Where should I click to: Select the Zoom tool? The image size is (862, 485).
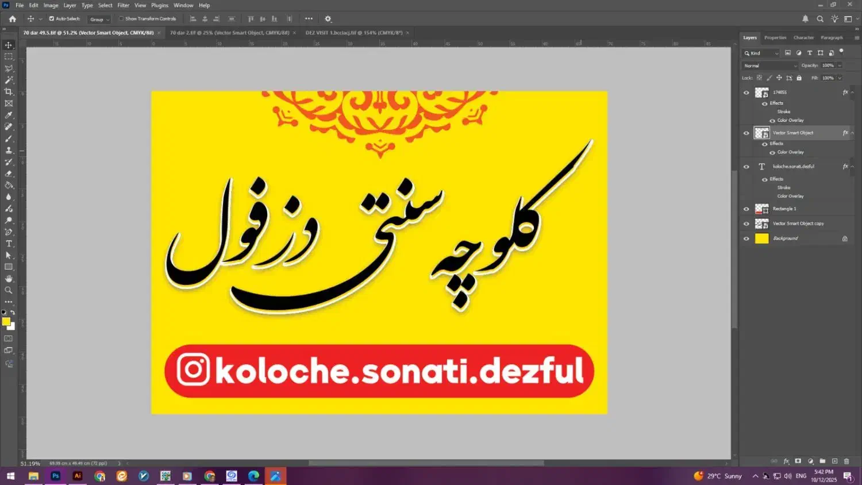click(9, 290)
